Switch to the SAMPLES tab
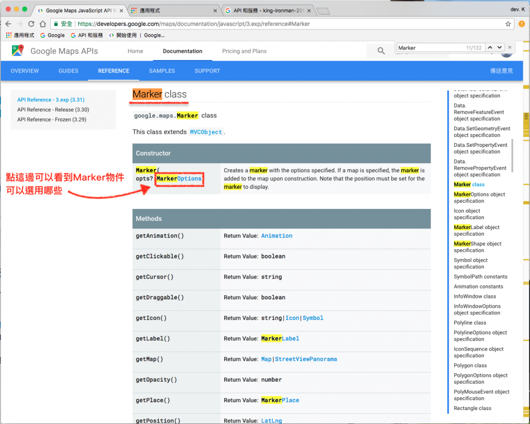Image resolution: width=530 pixels, height=424 pixels. 162,71
